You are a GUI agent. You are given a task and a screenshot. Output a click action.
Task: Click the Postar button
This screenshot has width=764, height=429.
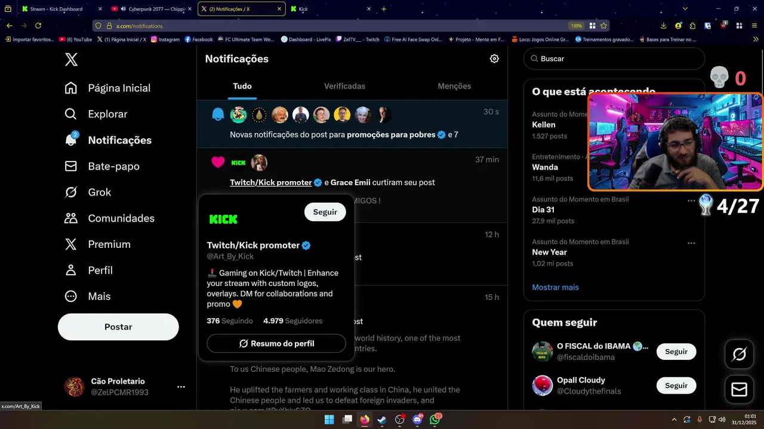[118, 327]
